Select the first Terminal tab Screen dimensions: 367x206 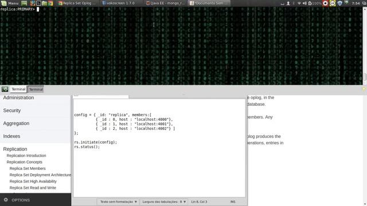[18, 89]
